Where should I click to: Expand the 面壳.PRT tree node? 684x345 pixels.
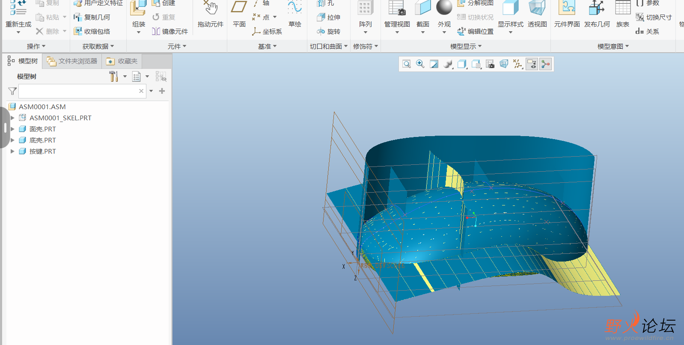12,129
